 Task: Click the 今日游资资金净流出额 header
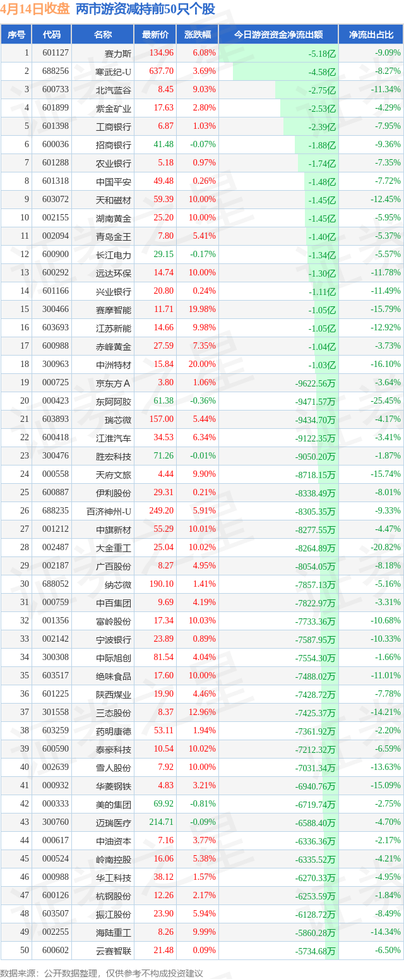click(x=278, y=35)
